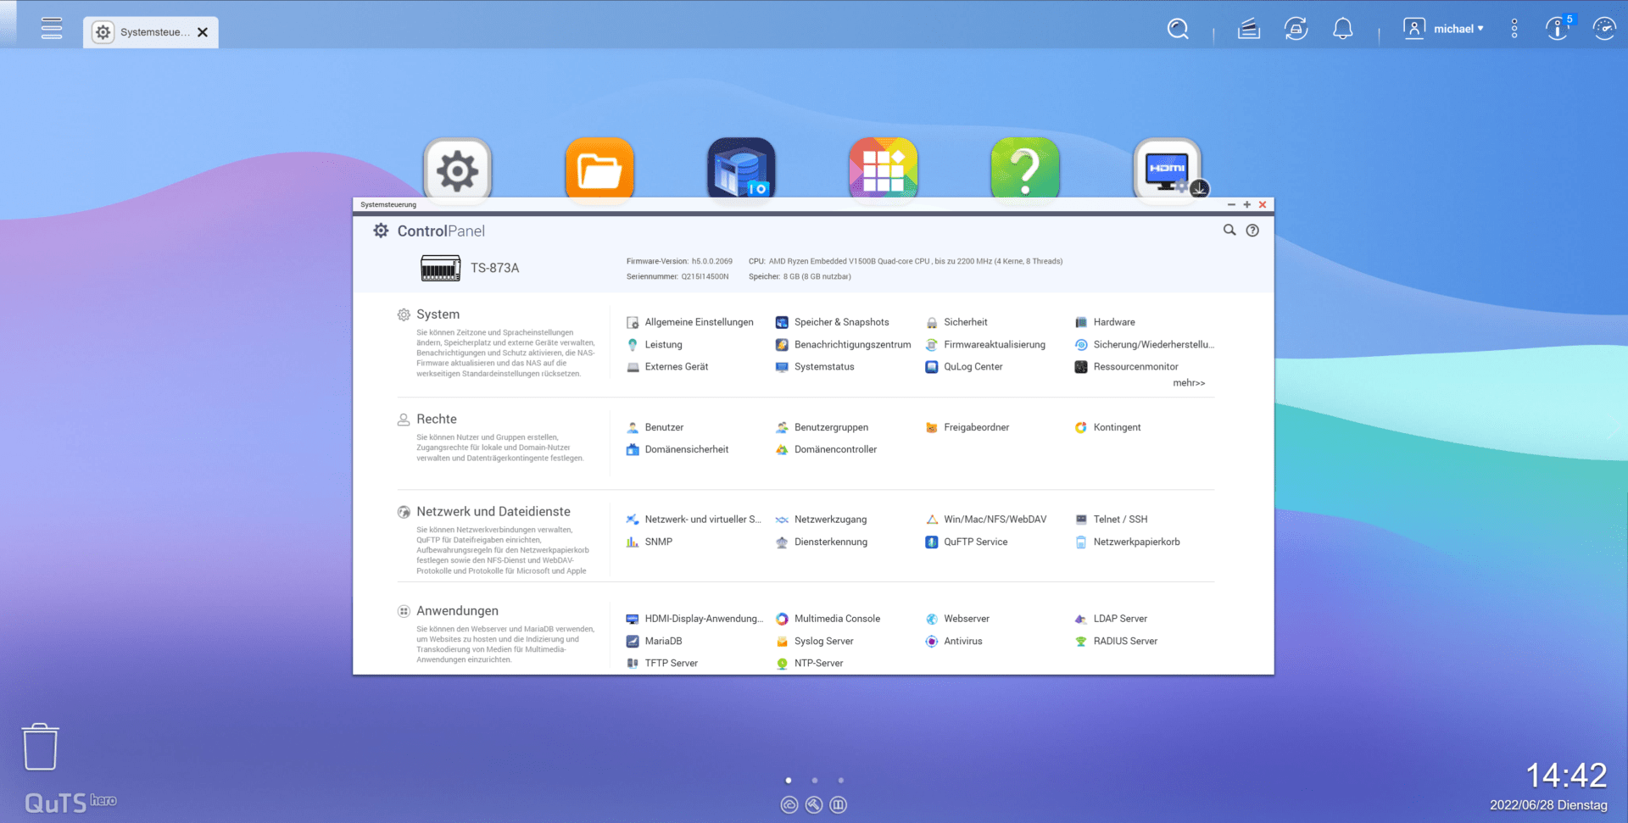1628x823 pixels.
Task: Expand System items with mehr>>
Action: 1188,383
